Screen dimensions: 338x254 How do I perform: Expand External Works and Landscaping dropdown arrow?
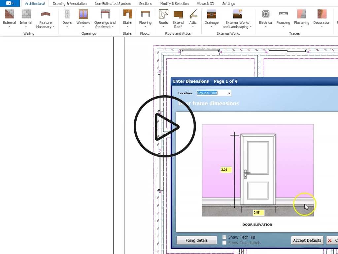[251, 27]
